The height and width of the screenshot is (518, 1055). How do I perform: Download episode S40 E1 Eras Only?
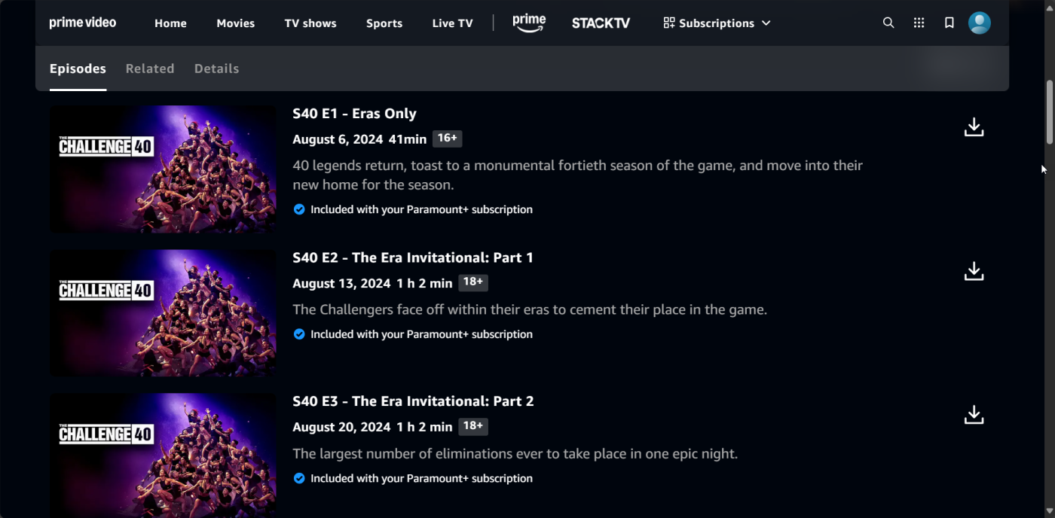974,127
